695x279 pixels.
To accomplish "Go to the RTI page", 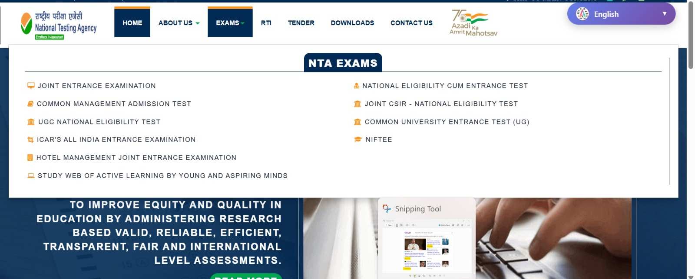I will point(266,23).
